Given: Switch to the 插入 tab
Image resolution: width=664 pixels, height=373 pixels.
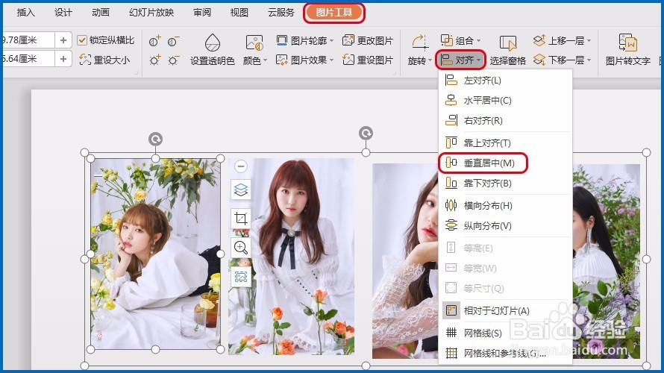Looking at the screenshot, I should [x=25, y=13].
